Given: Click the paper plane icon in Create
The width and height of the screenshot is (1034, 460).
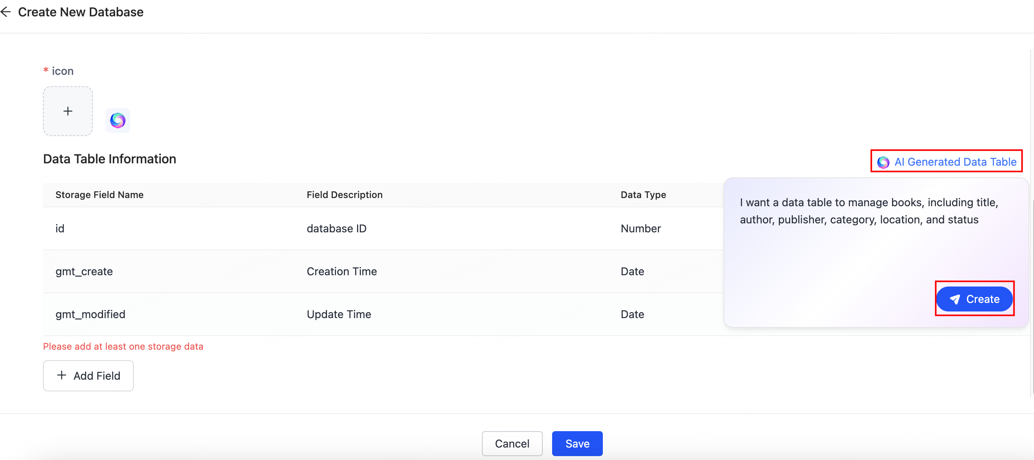Looking at the screenshot, I should click(955, 299).
